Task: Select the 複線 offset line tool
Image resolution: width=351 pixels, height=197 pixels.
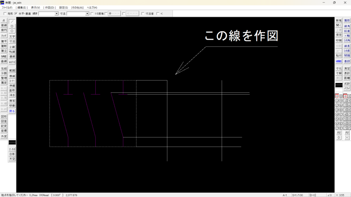Action: (x=12, y=76)
